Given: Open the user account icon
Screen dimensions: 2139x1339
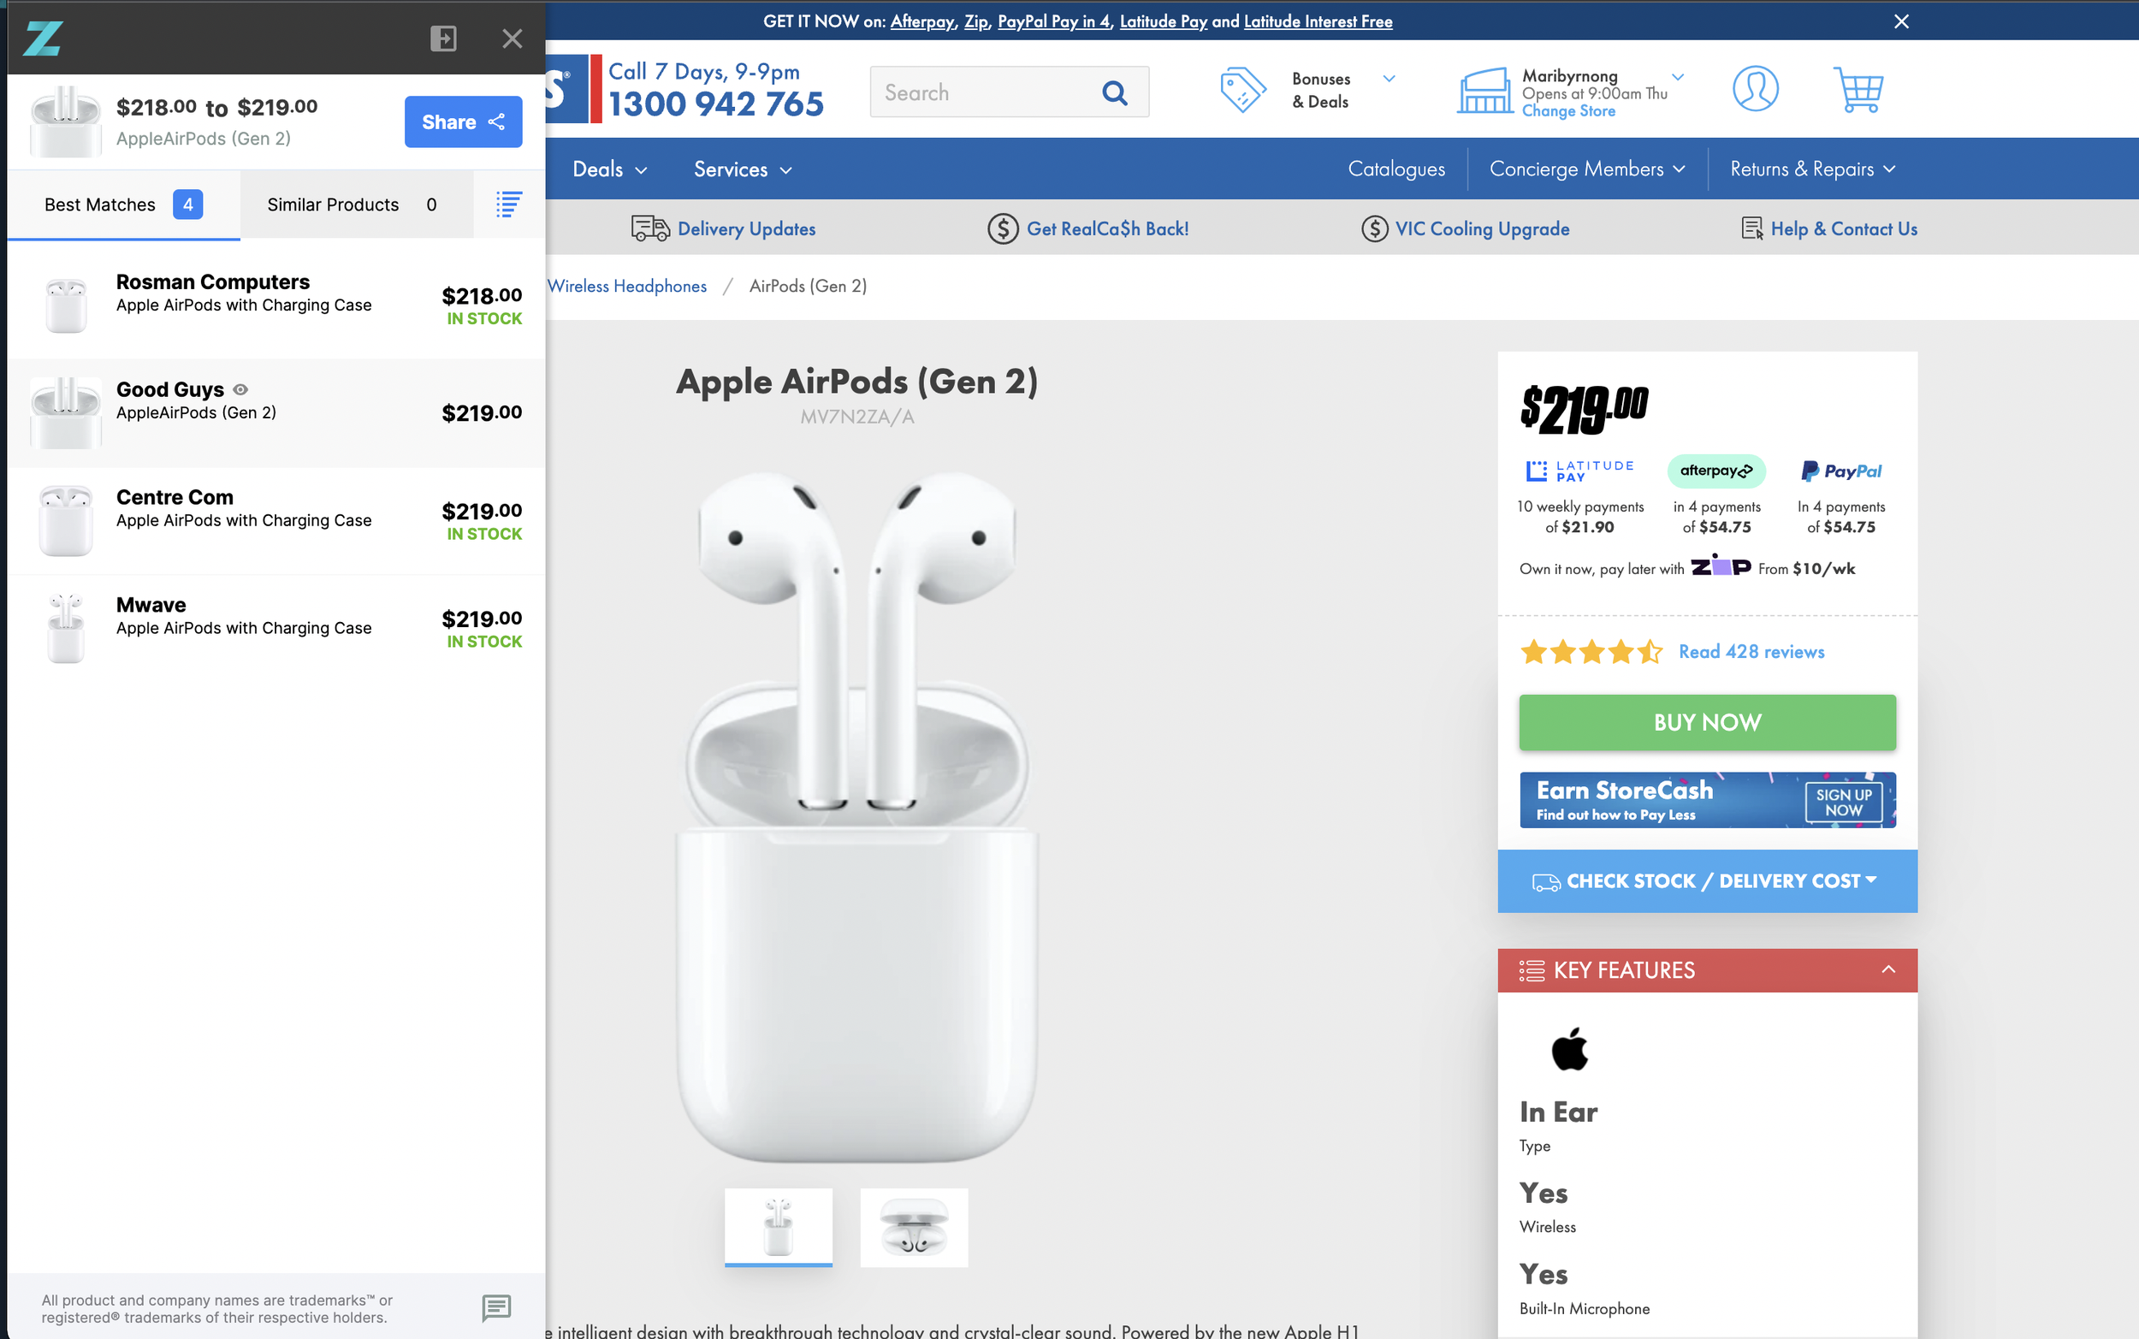Looking at the screenshot, I should pos(1755,89).
